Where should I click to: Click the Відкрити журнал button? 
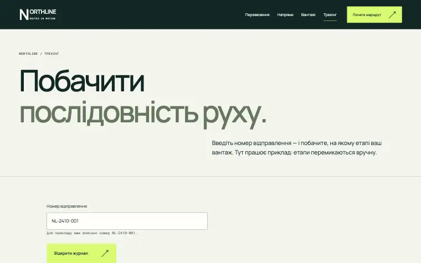click(81, 253)
